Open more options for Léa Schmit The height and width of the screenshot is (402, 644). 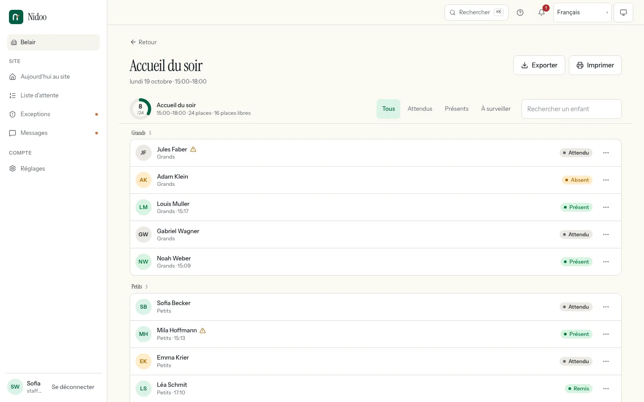click(606, 389)
